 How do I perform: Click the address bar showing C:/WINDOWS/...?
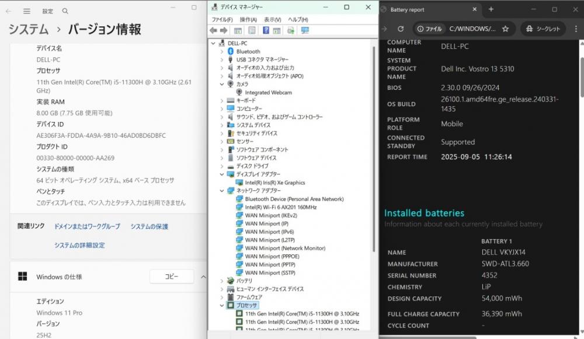pyautogui.click(x=472, y=29)
